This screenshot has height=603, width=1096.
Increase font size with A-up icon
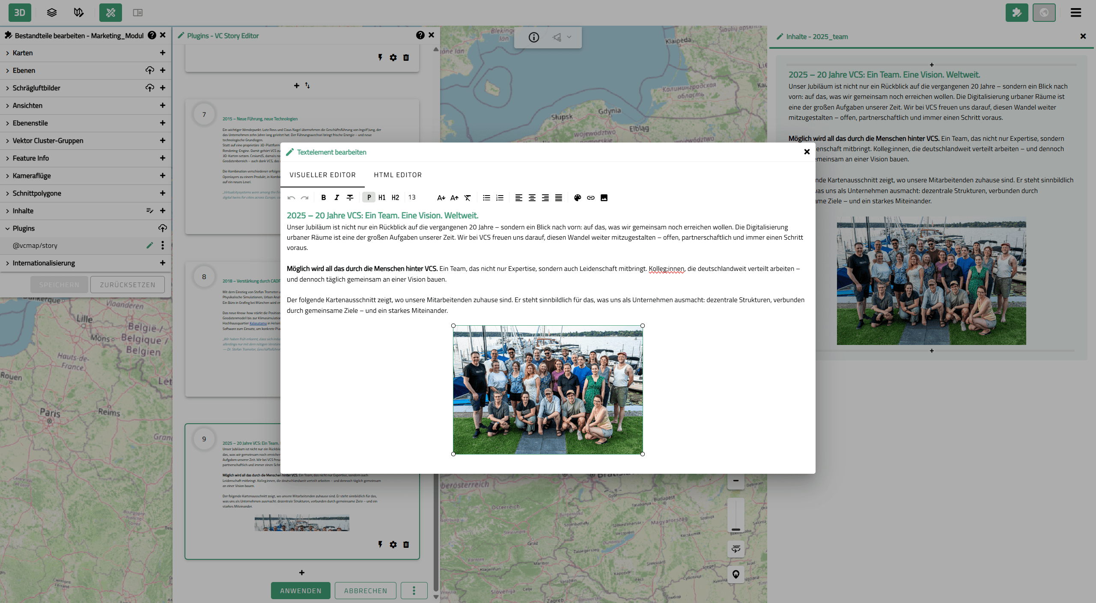454,197
